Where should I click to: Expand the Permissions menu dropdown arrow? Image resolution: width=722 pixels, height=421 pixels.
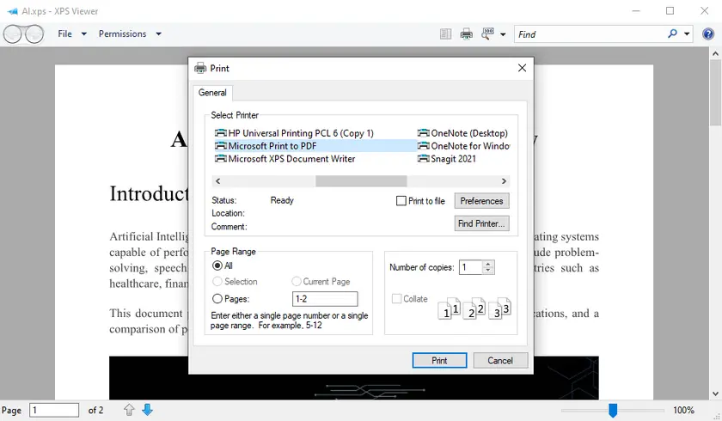point(158,34)
